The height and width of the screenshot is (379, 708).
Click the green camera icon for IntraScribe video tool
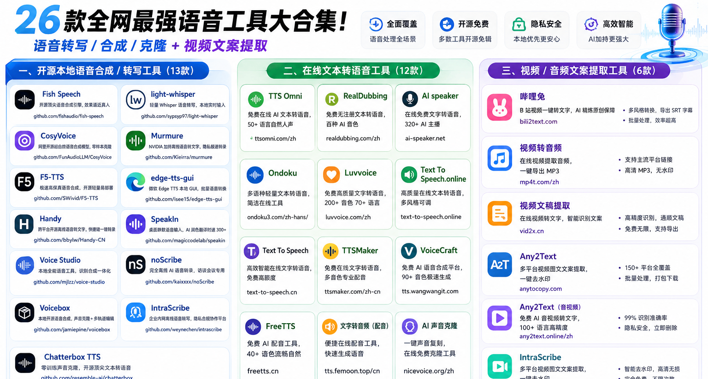pyautogui.click(x=500, y=367)
